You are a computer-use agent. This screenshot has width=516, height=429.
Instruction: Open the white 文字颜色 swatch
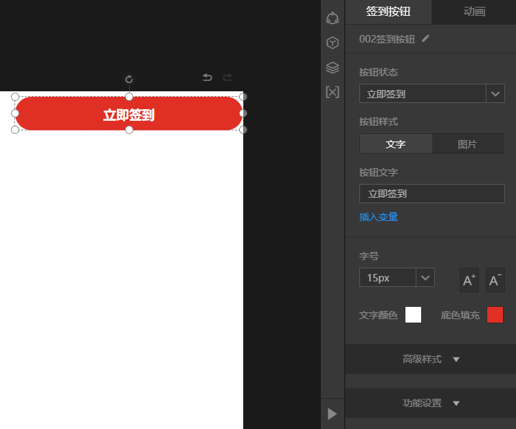(414, 314)
